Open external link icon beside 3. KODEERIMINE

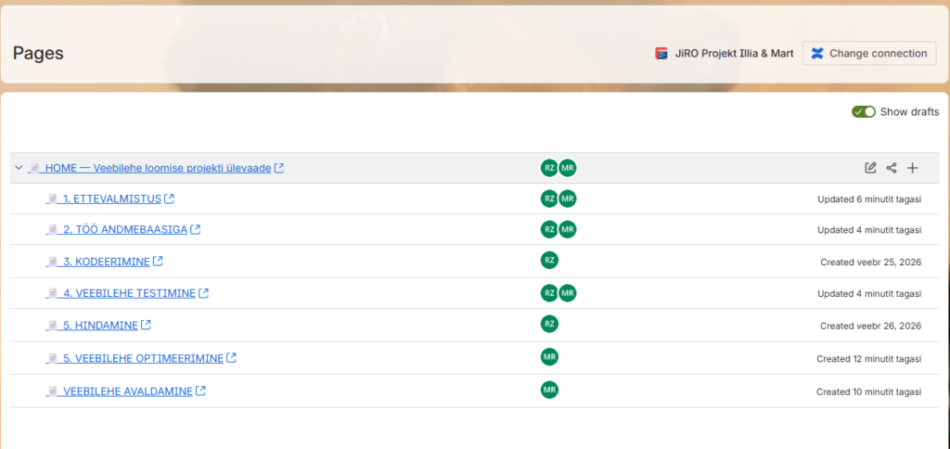pyautogui.click(x=158, y=262)
